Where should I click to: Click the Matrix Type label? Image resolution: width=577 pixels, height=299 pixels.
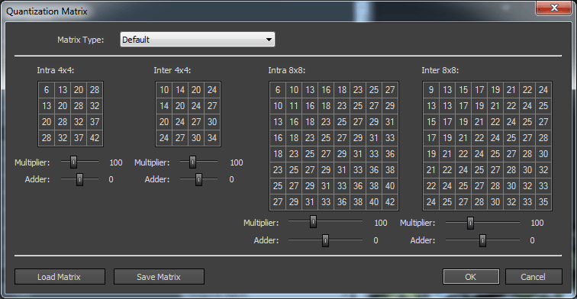coord(81,40)
